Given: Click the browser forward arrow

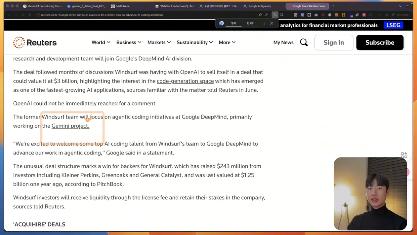Looking at the screenshot, I should point(16,15).
